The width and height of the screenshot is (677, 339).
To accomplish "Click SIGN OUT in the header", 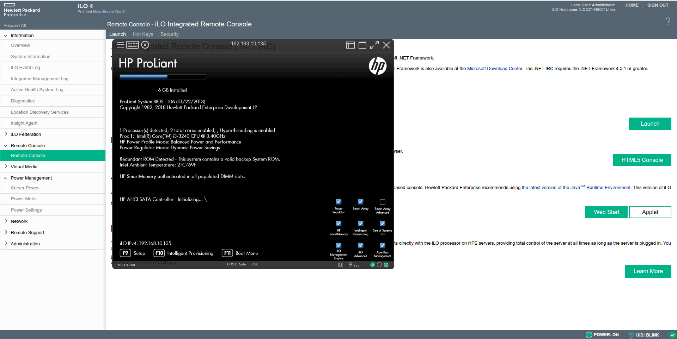I will tap(658, 5).
